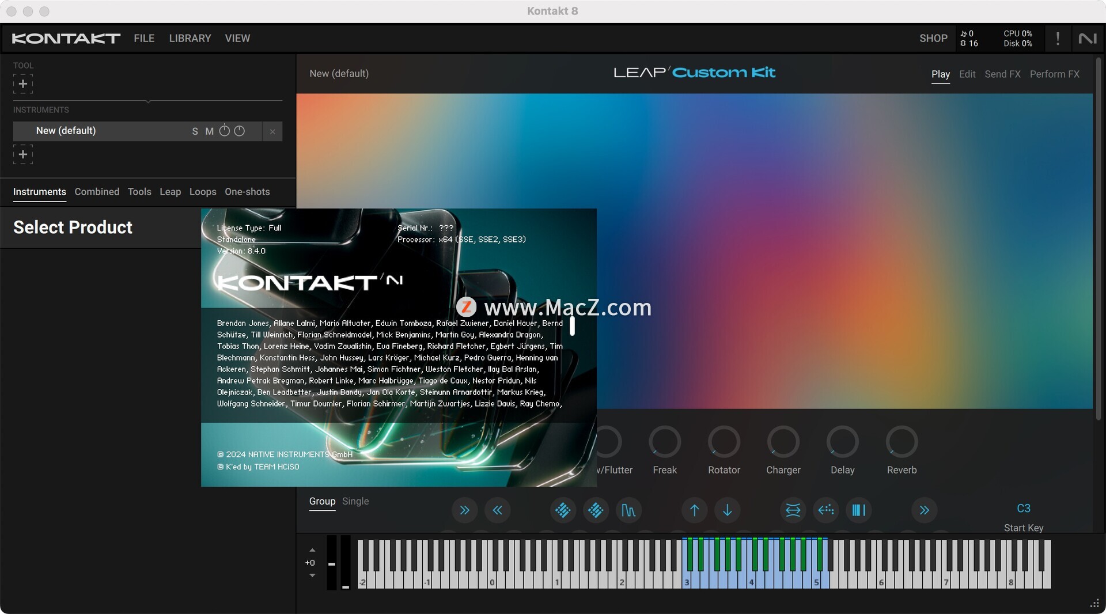Open the Send FX page
Image resolution: width=1106 pixels, height=614 pixels.
1002,74
